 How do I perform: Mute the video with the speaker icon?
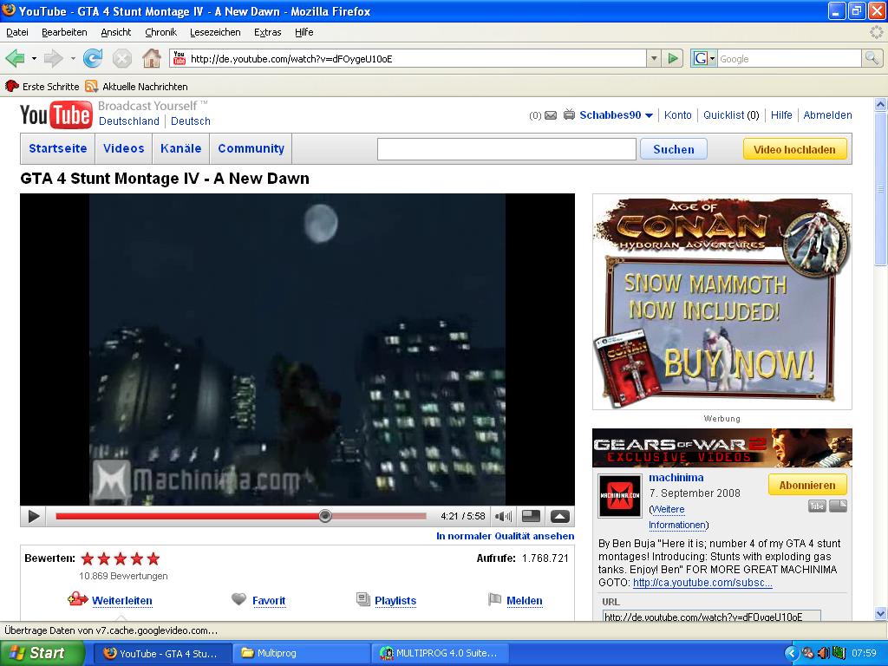tap(503, 516)
